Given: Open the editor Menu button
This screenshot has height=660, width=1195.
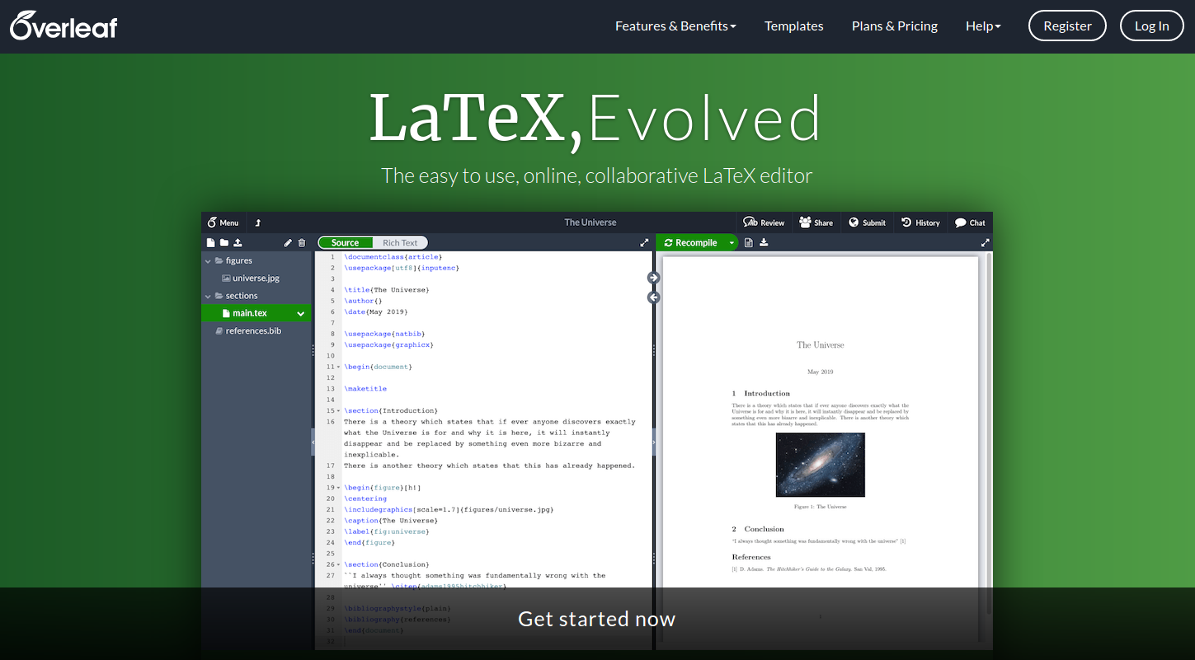Looking at the screenshot, I should click(223, 222).
